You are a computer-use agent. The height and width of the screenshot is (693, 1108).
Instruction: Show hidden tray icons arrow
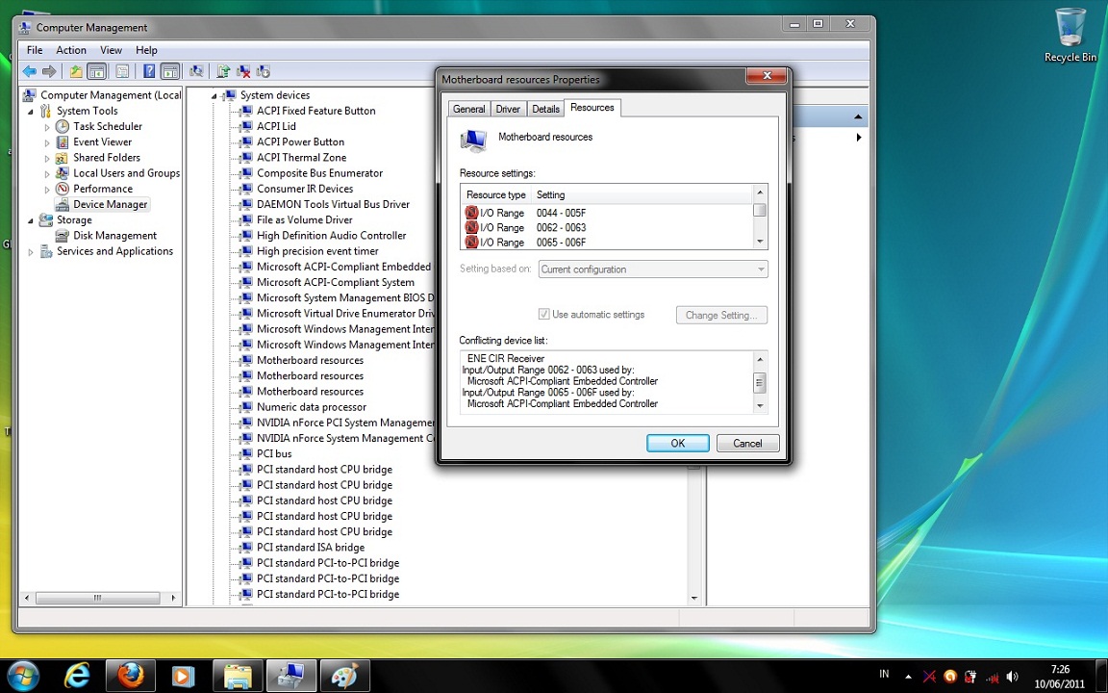tap(908, 677)
